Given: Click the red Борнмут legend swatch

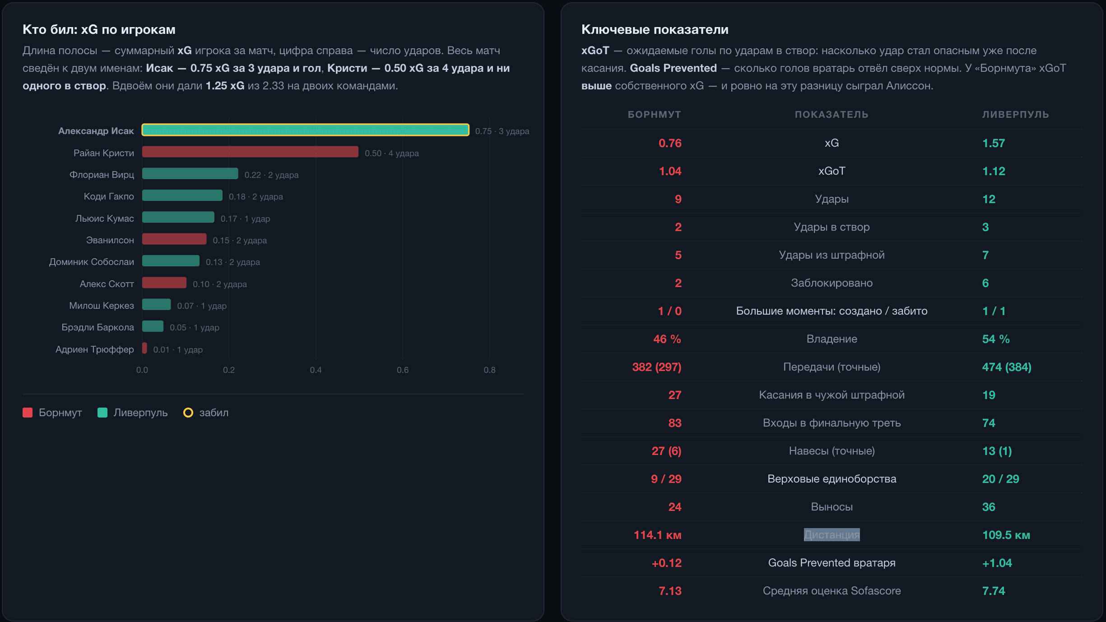Looking at the screenshot, I should coord(28,413).
